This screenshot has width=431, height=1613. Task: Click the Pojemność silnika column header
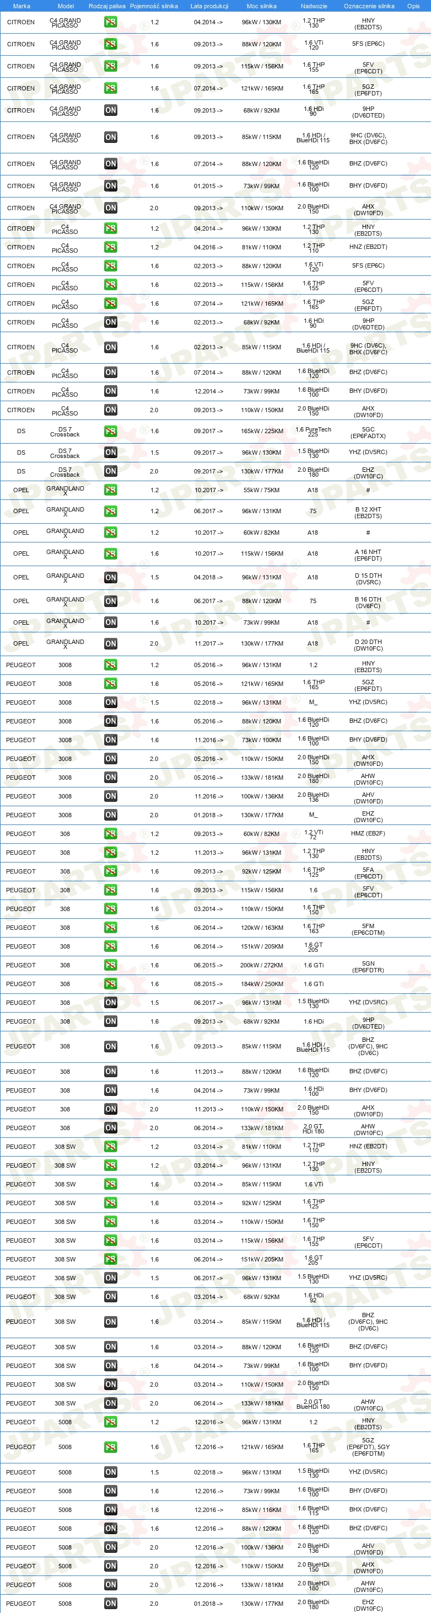[154, 6]
